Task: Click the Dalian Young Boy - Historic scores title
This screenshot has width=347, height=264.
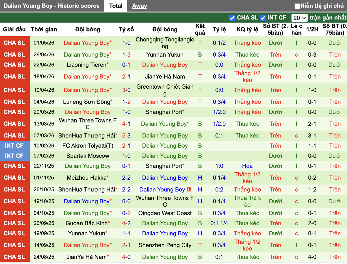Action: pos(52,6)
